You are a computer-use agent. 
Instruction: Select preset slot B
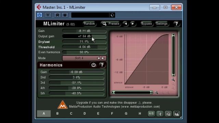(57, 113)
